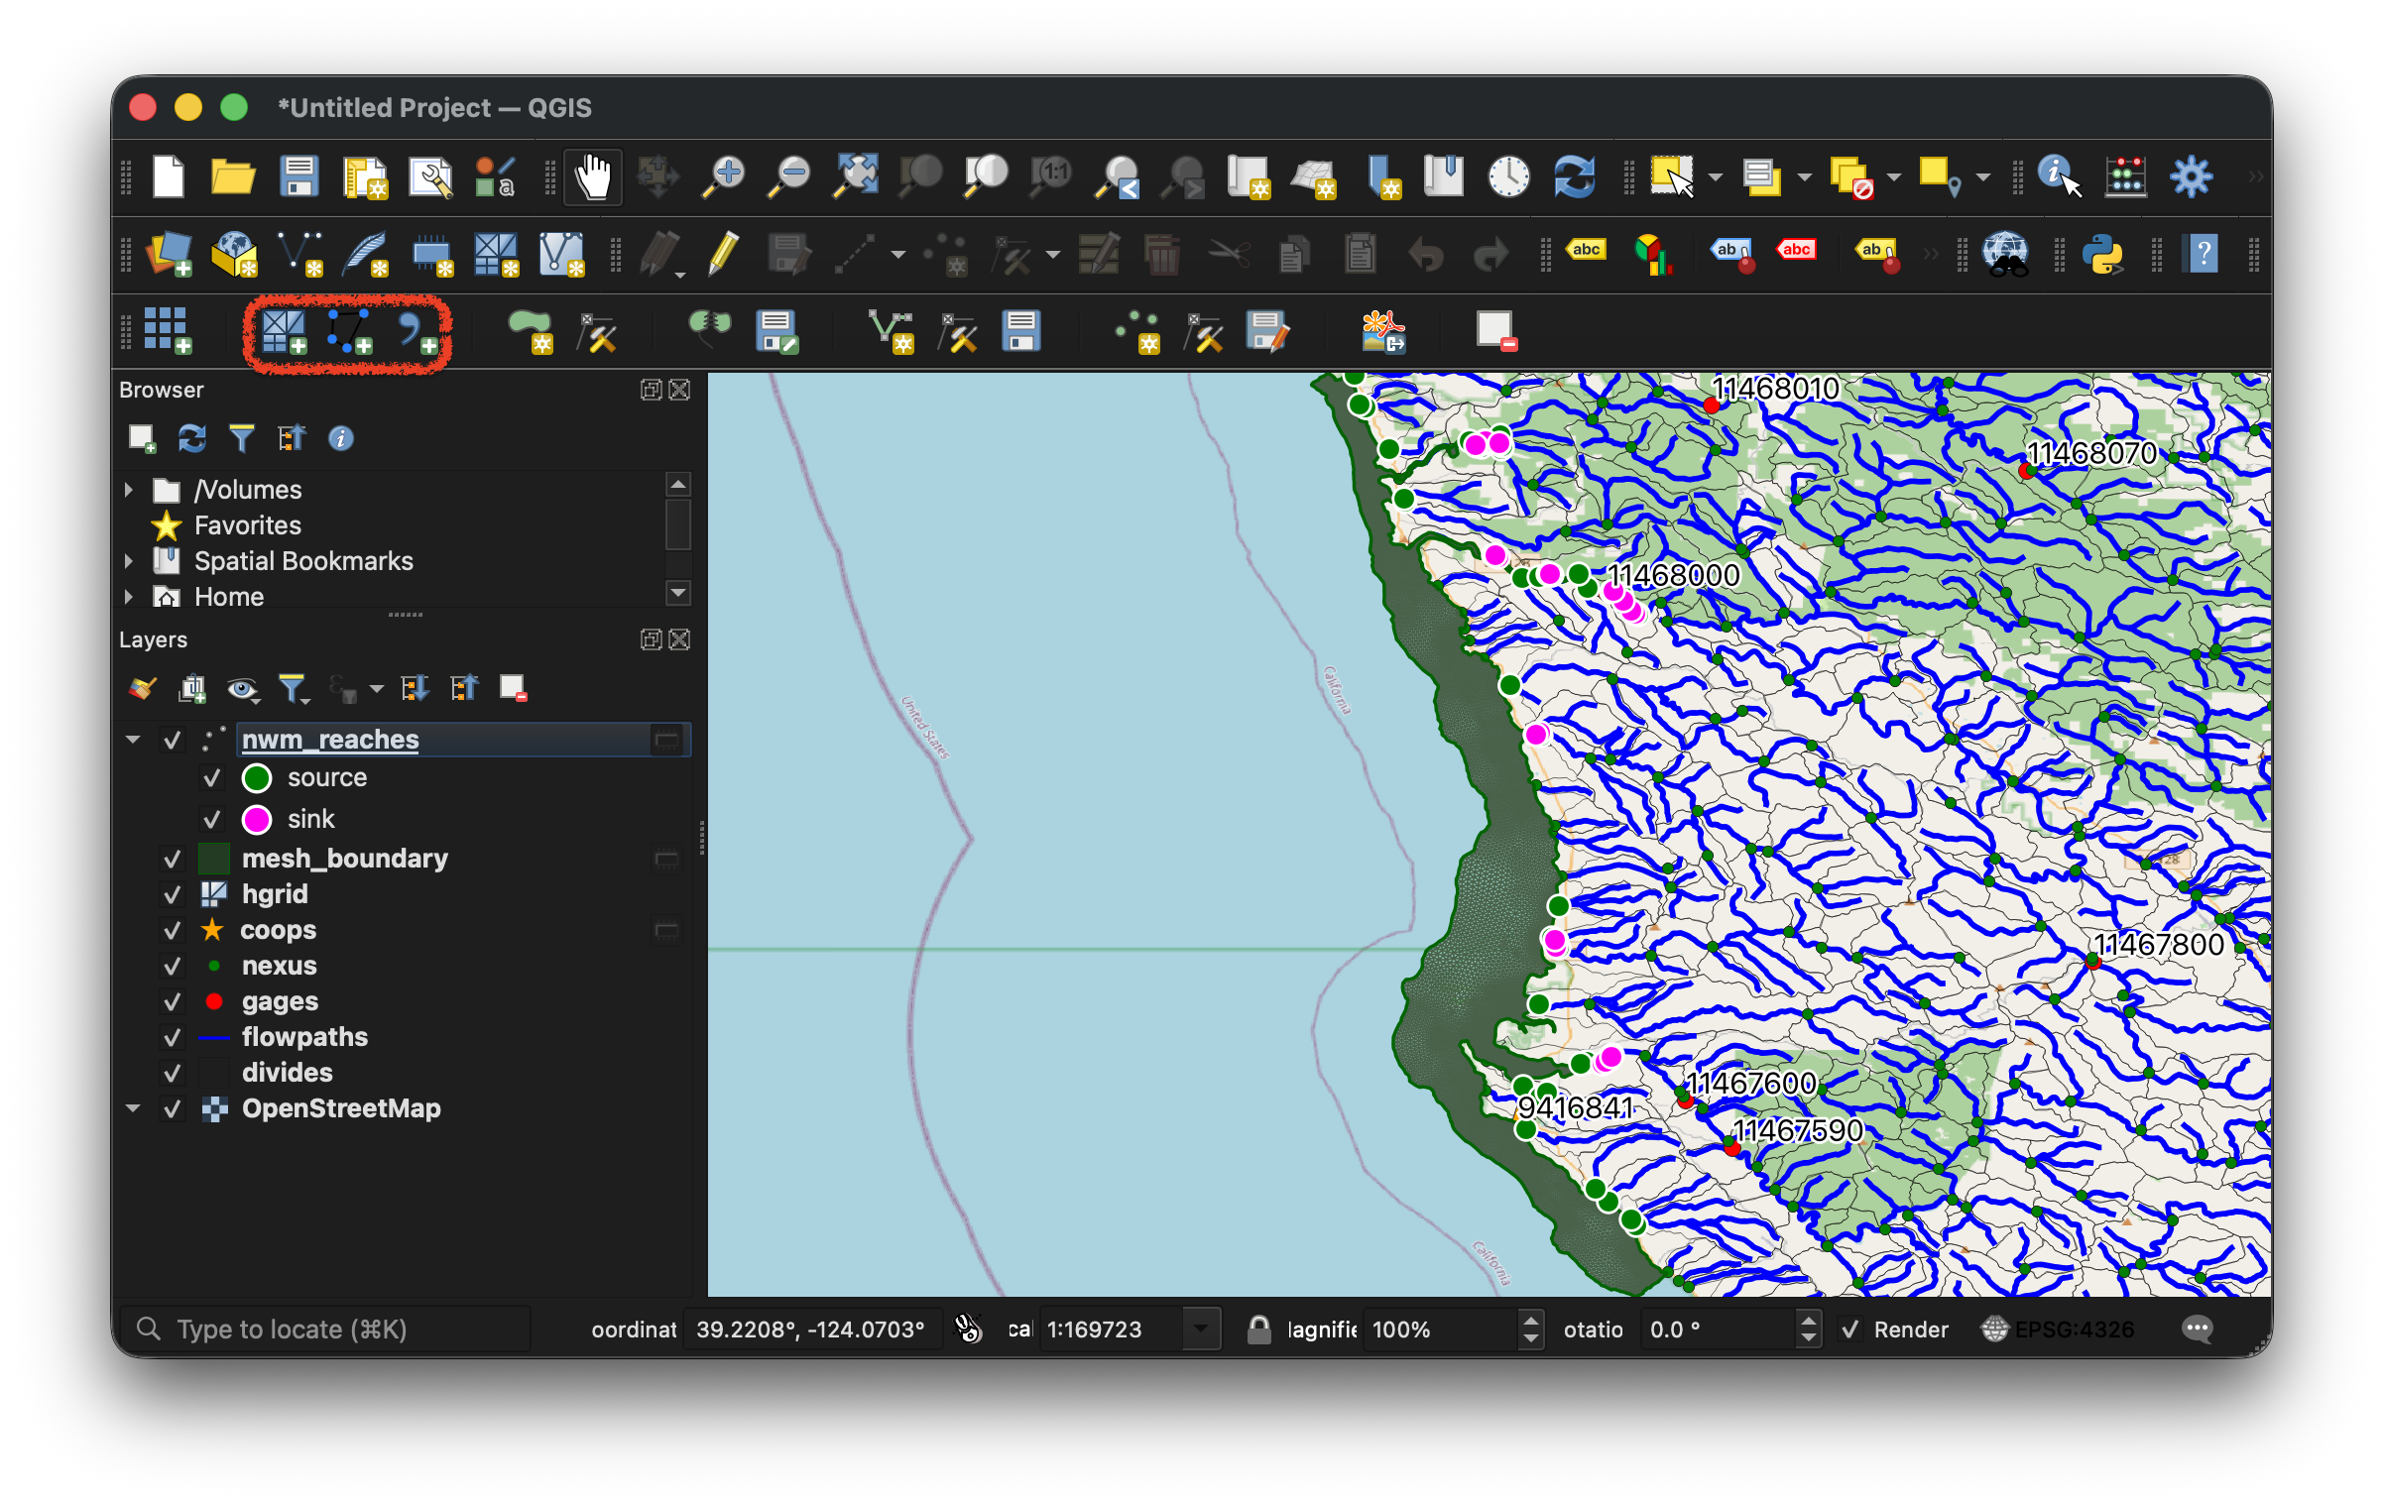The image size is (2384, 1505).
Task: Click the coordinate display toggle icon
Action: [968, 1329]
